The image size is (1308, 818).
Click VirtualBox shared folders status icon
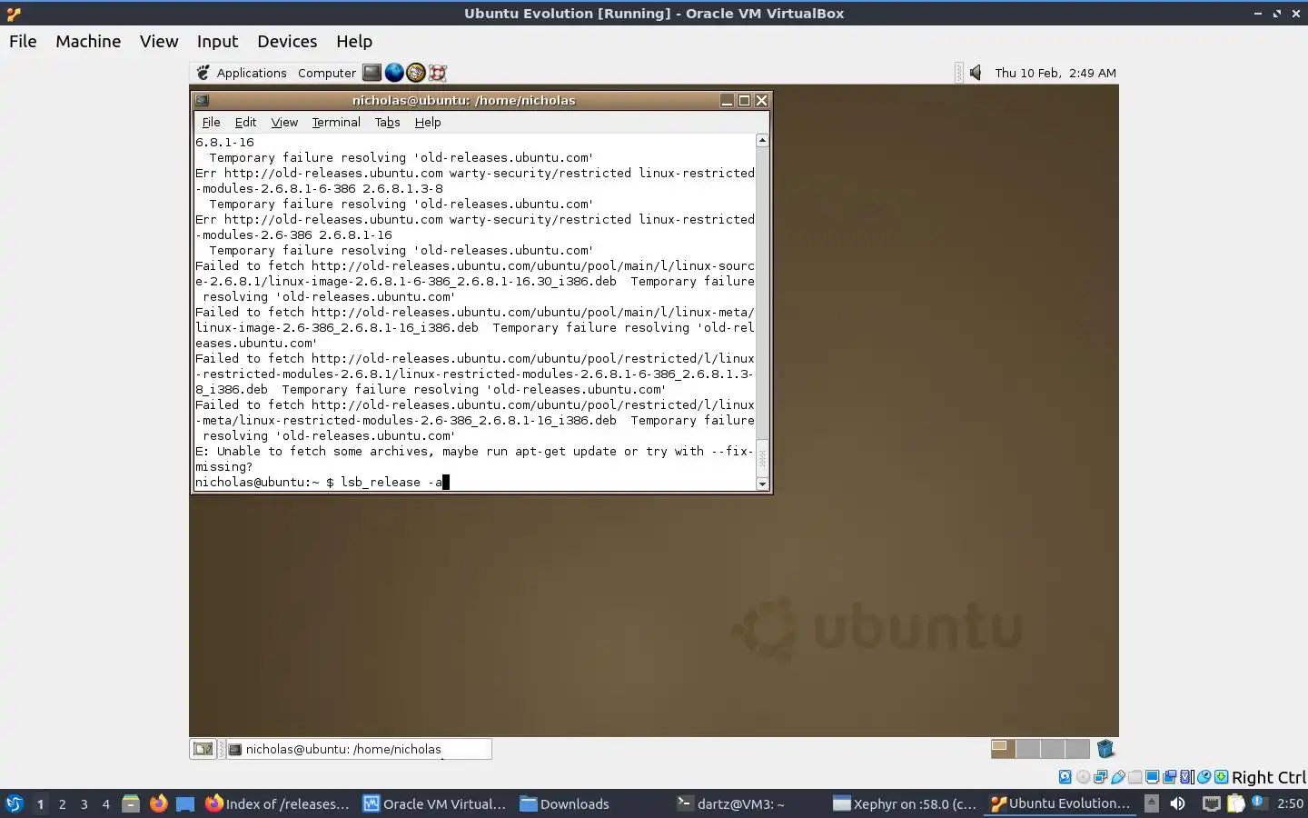point(1135,777)
